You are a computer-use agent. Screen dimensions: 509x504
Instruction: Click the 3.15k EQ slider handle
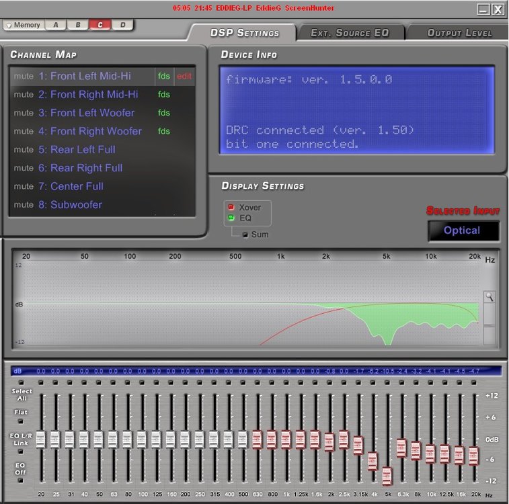tap(358, 446)
